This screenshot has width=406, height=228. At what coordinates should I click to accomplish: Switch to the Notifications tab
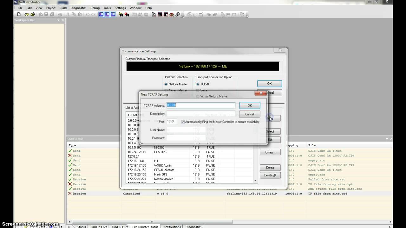point(172,227)
